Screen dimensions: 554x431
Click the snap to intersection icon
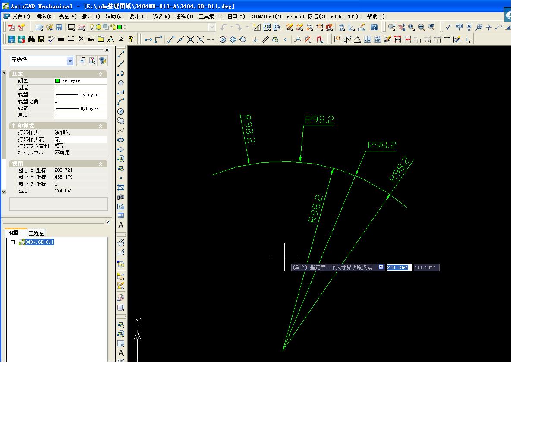190,39
